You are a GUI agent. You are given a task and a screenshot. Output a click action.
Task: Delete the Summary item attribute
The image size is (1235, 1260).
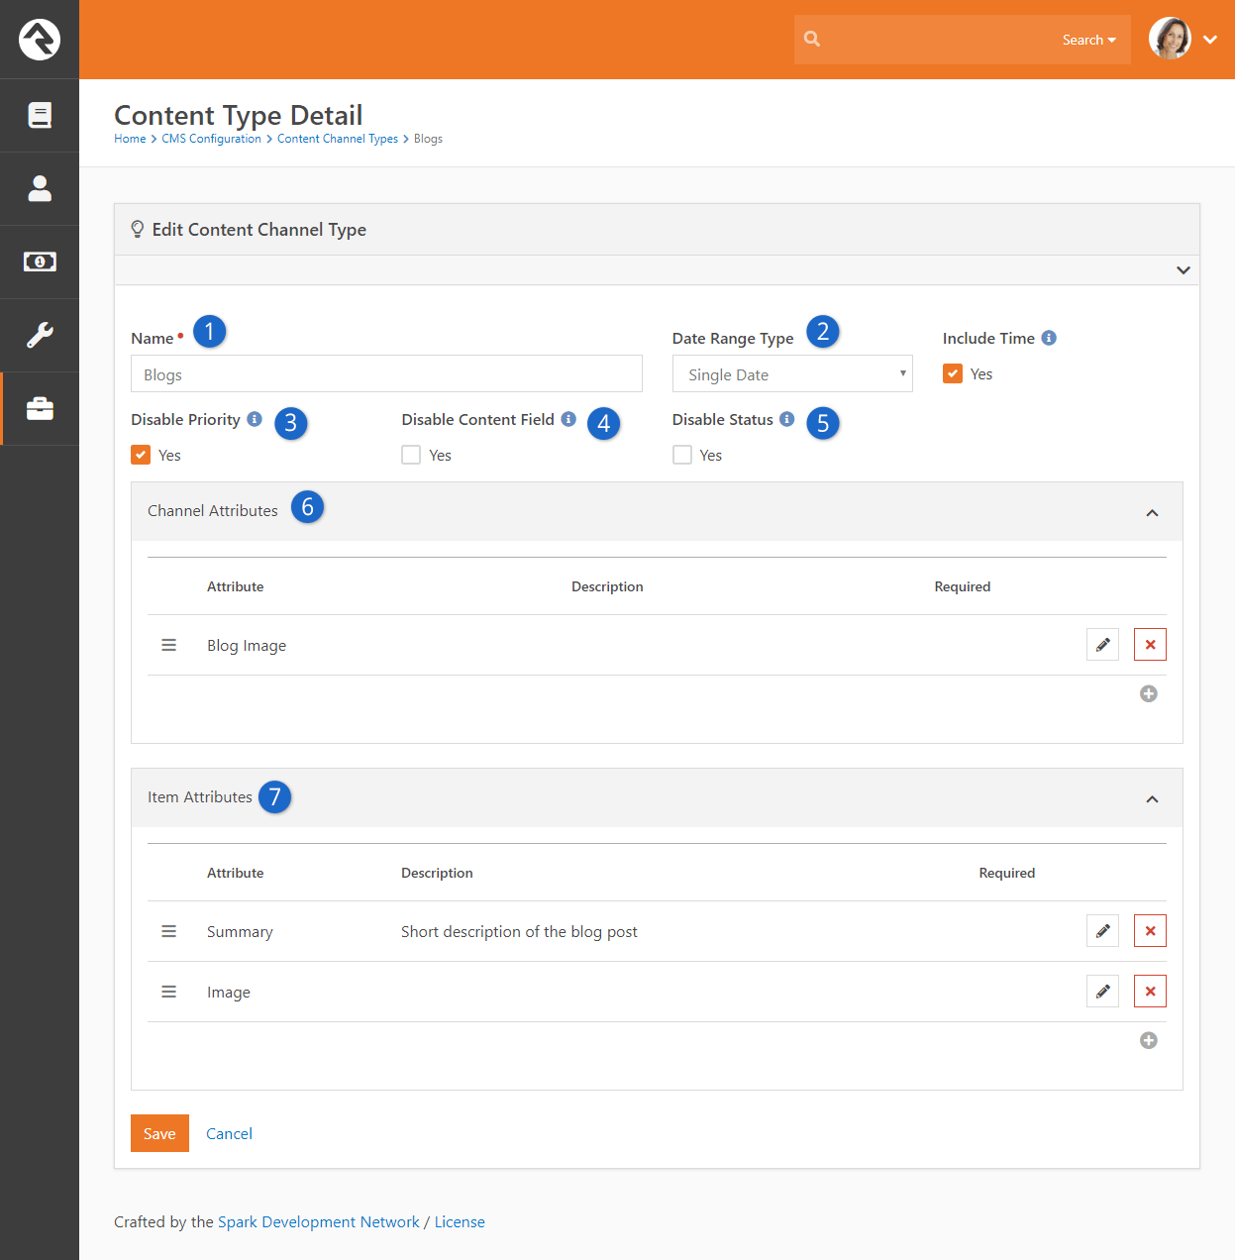click(x=1150, y=930)
